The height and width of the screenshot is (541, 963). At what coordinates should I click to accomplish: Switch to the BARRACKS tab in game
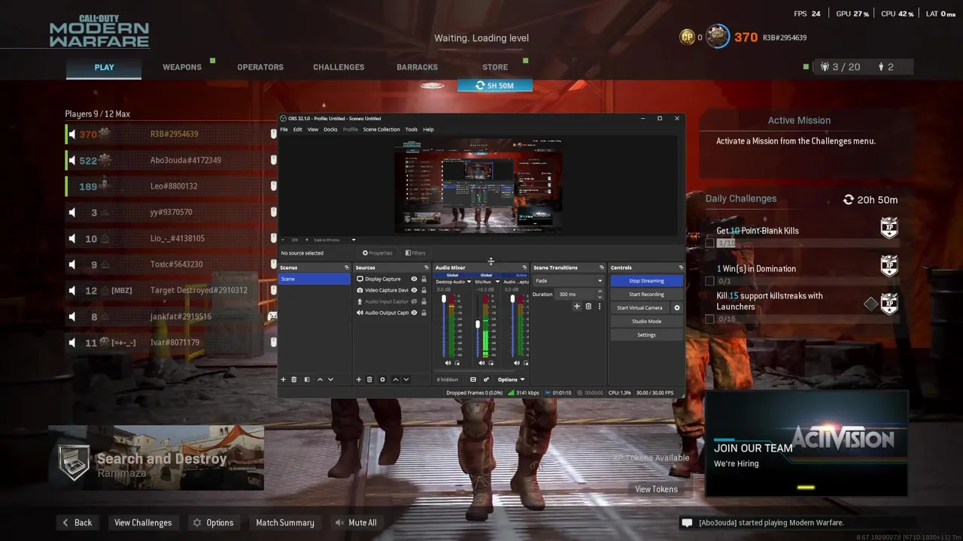pyautogui.click(x=417, y=67)
